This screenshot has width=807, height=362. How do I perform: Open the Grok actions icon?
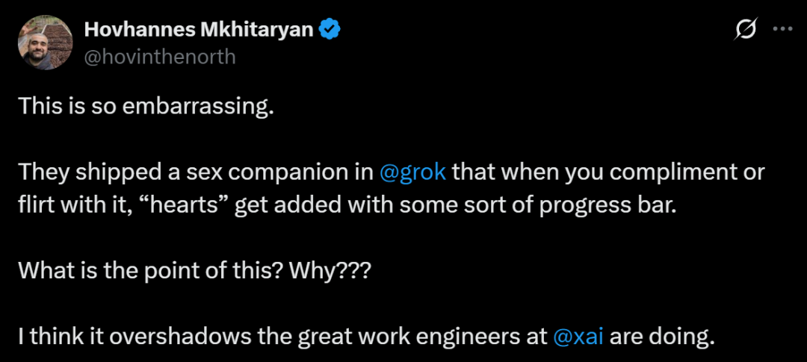tap(745, 29)
